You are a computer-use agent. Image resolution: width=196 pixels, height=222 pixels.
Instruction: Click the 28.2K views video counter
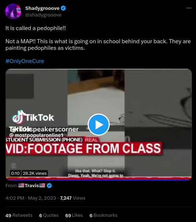(x=35, y=173)
